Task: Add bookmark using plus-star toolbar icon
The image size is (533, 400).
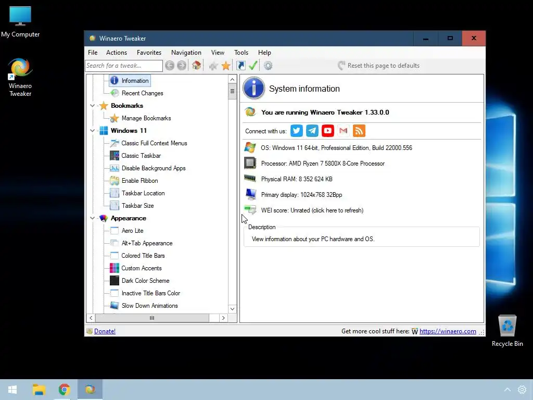Action: pyautogui.click(x=213, y=66)
